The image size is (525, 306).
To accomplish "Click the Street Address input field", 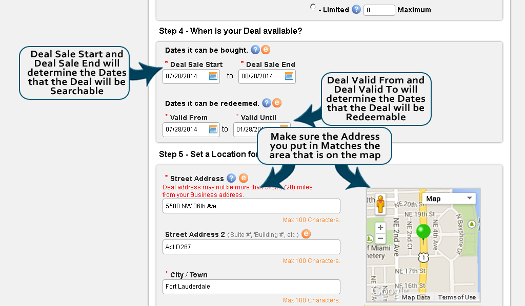I will (251, 206).
